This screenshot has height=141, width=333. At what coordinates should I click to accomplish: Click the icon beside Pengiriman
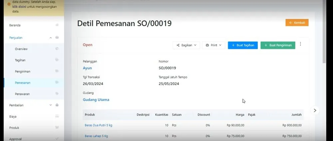pyautogui.click(x=57, y=71)
